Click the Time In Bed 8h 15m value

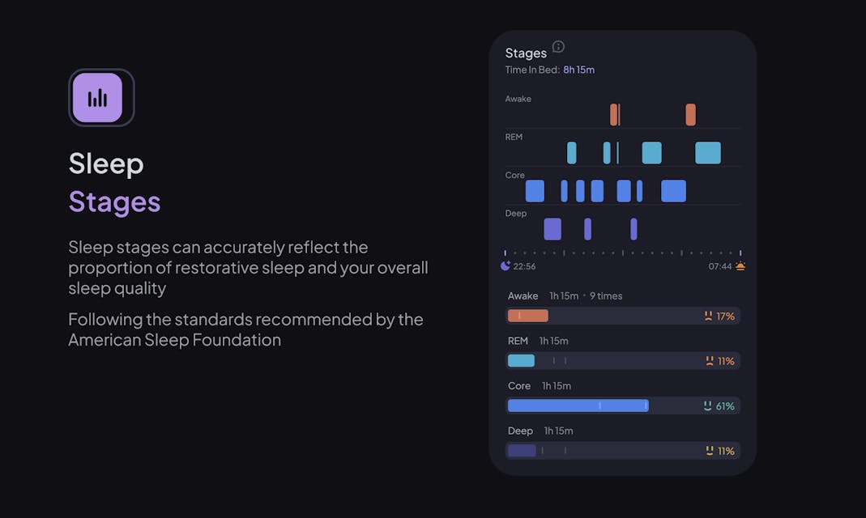click(x=578, y=70)
